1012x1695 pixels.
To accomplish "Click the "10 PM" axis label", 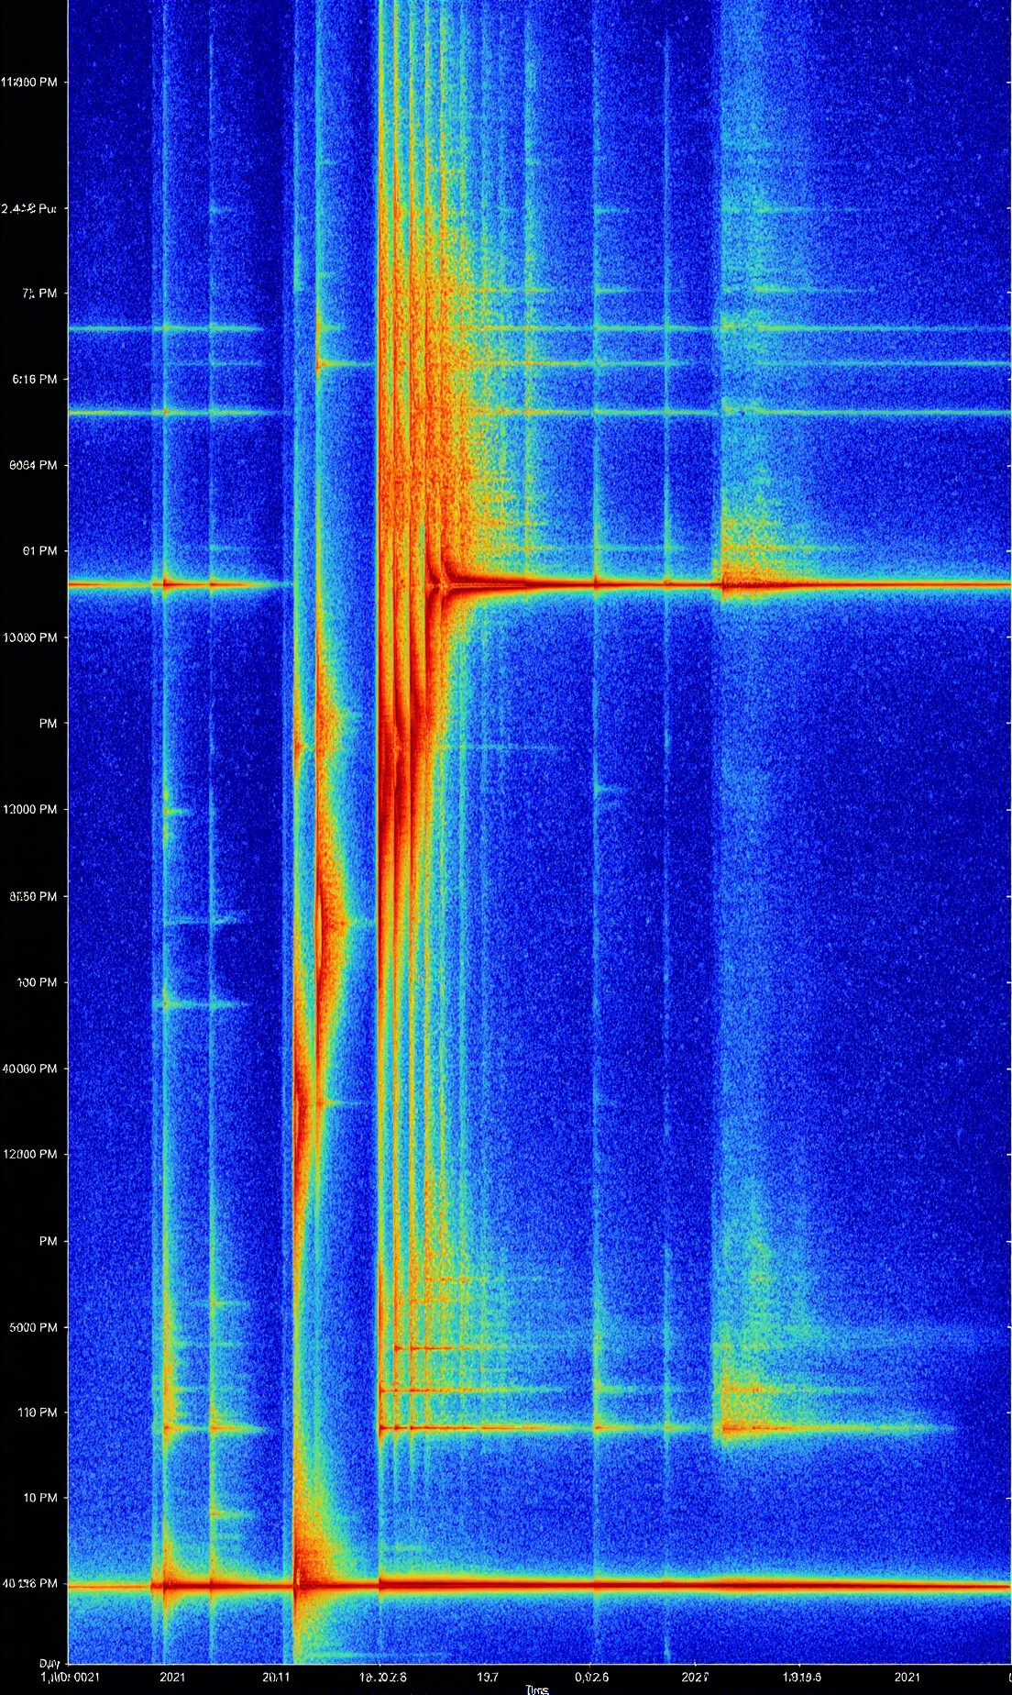I will tap(39, 1498).
